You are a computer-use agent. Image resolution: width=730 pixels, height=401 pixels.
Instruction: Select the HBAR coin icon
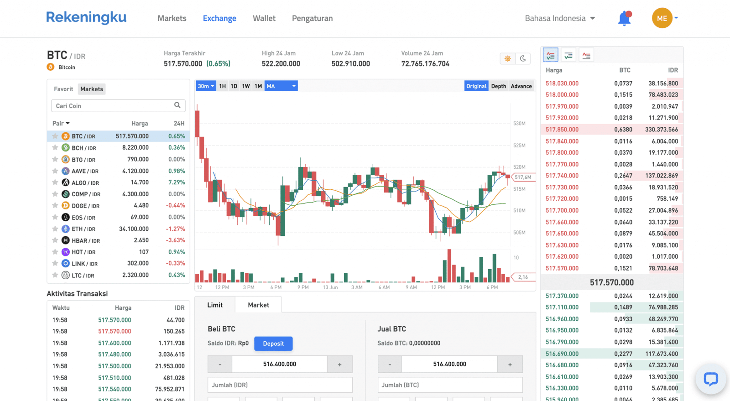pyautogui.click(x=65, y=240)
